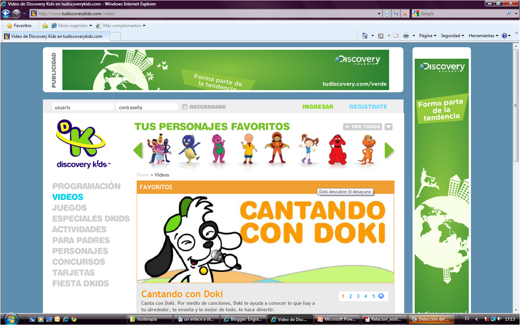Select the girl with pigtails character
Screen dimensions: 520x325
[x=309, y=149]
